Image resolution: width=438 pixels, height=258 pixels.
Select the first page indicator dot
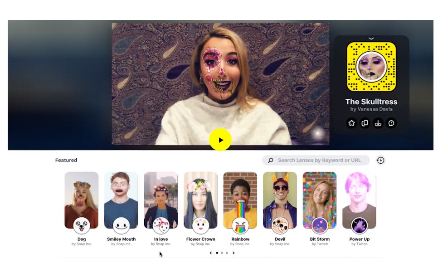pyautogui.click(x=217, y=253)
